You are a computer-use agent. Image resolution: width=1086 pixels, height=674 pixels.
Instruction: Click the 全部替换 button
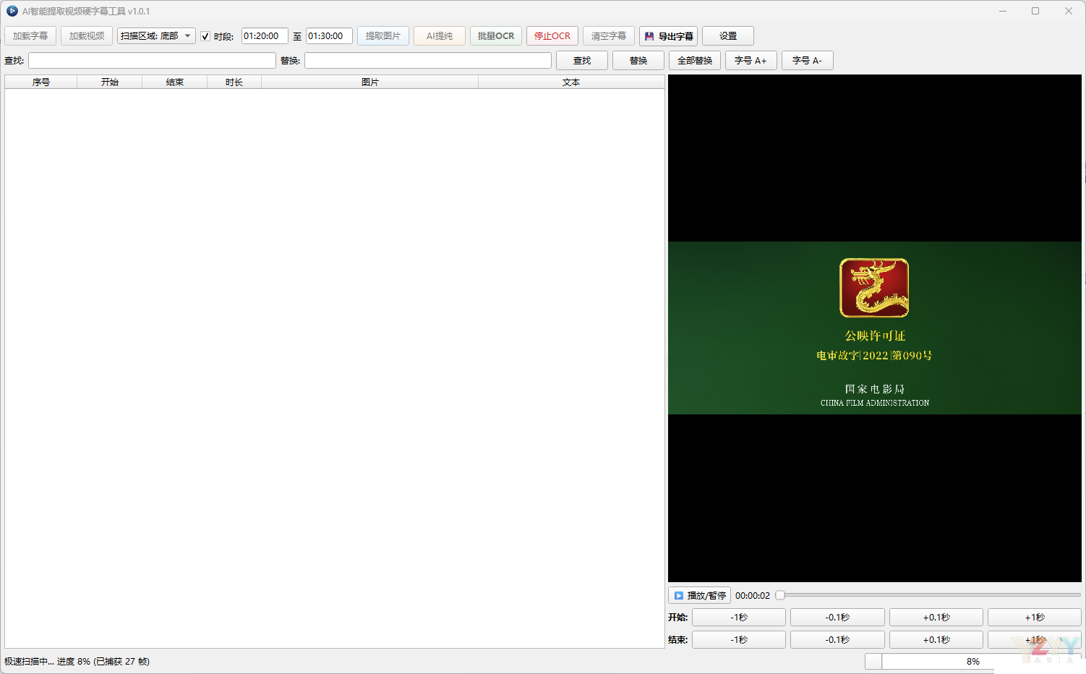point(695,61)
